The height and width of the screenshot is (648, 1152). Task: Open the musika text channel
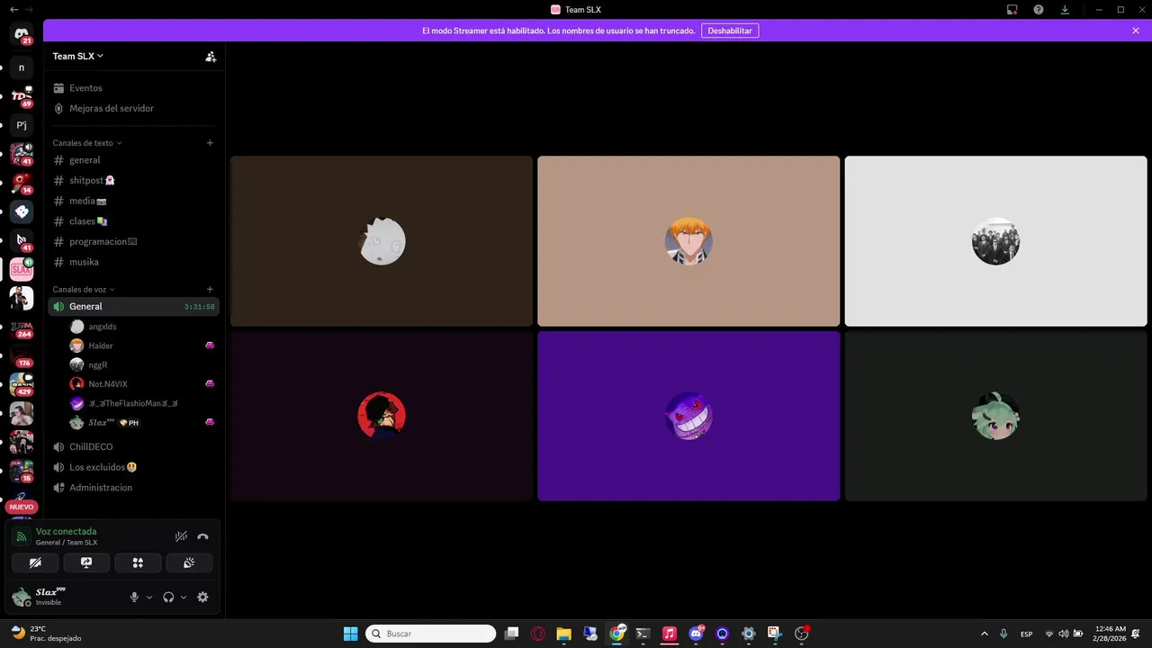(x=133, y=262)
